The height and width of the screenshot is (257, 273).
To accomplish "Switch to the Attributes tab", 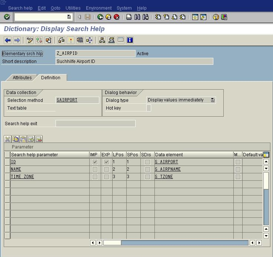I will pos(22,78).
